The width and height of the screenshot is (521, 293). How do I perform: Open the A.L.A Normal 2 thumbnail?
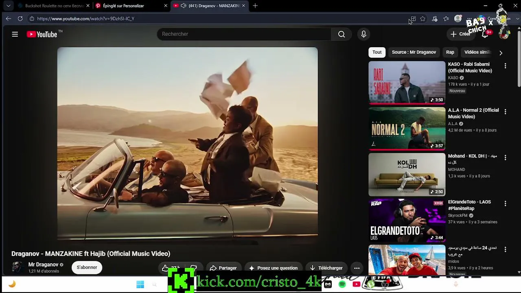click(407, 129)
